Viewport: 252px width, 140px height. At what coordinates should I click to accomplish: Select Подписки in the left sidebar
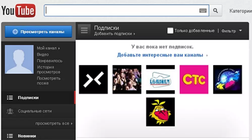[x=28, y=98]
